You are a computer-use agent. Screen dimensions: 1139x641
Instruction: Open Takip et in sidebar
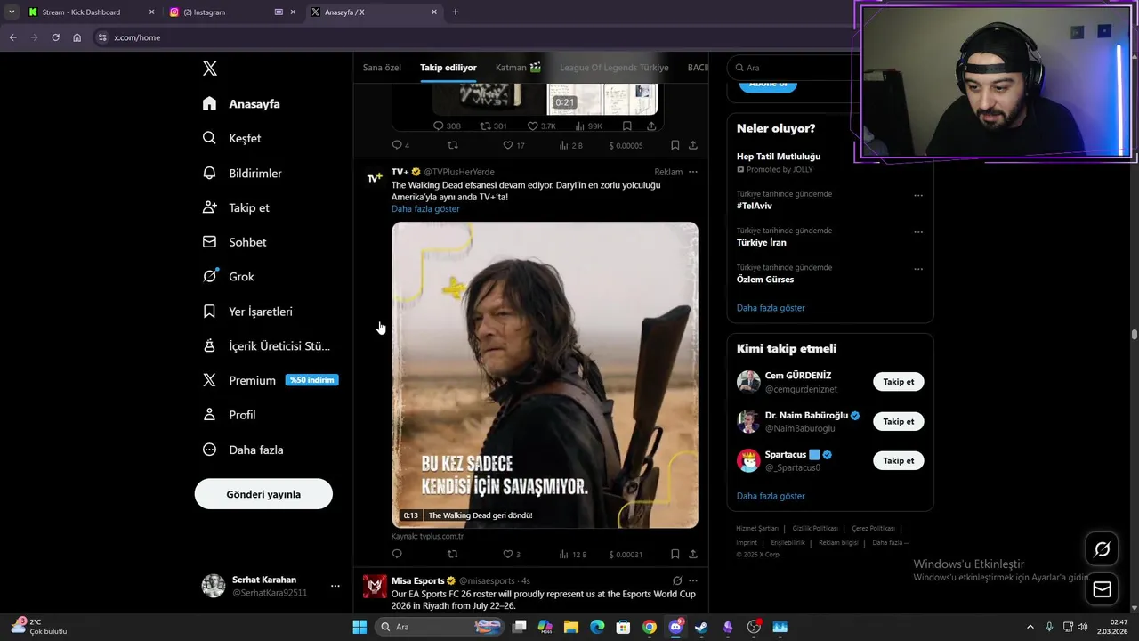click(x=236, y=207)
